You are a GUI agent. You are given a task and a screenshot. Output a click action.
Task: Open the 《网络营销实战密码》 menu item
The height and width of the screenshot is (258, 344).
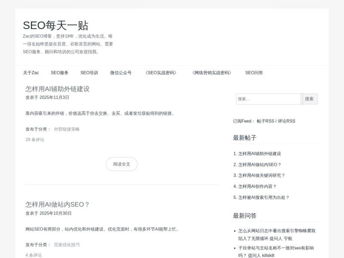pos(212,73)
